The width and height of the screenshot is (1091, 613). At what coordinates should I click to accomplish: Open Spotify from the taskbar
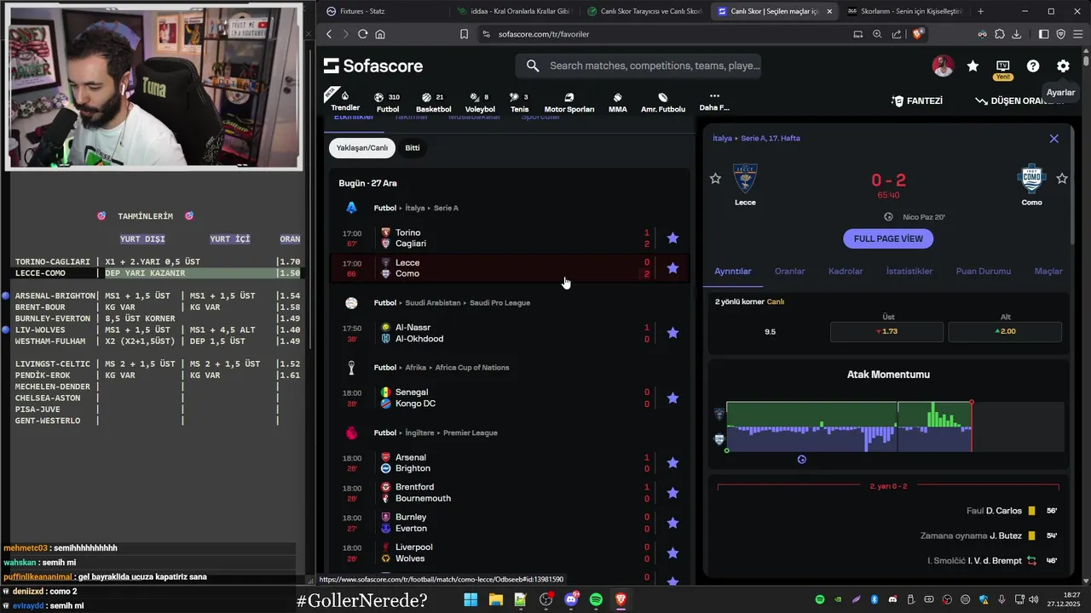596,599
